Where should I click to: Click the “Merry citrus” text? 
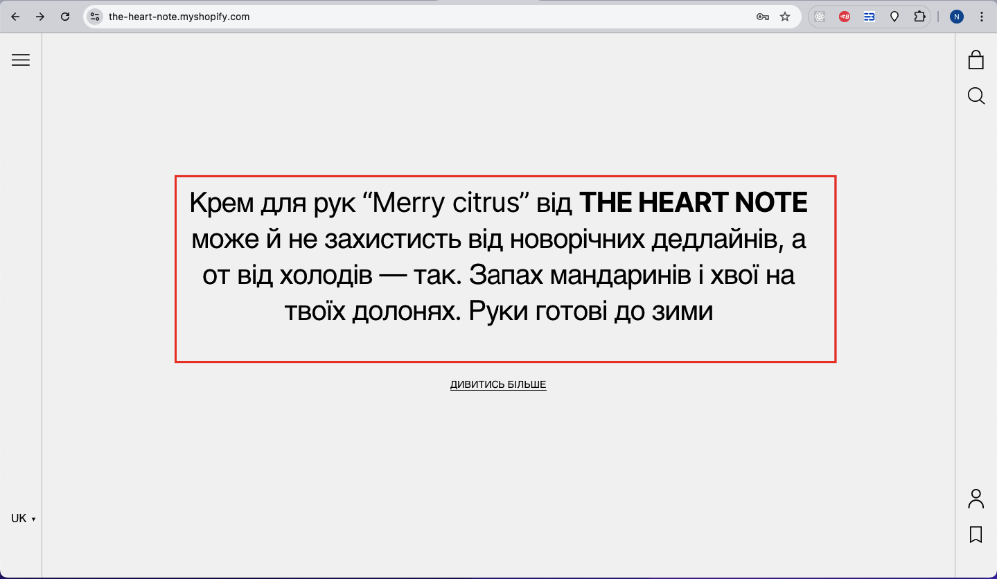pyautogui.click(x=445, y=203)
